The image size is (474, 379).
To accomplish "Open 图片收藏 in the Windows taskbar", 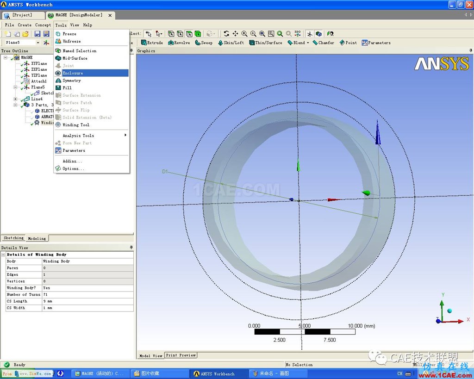I will (159, 373).
